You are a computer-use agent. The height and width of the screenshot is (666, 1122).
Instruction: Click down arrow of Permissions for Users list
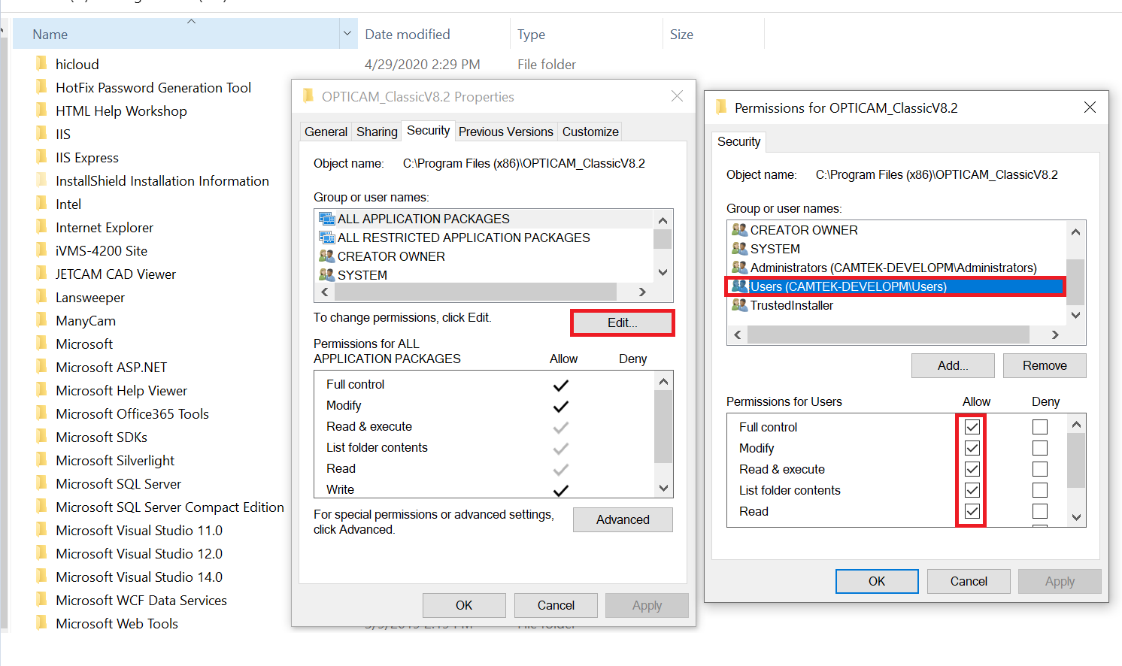tap(1076, 516)
